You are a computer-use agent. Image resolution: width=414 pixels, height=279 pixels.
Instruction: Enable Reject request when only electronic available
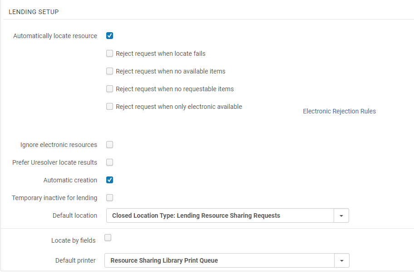[x=109, y=107]
